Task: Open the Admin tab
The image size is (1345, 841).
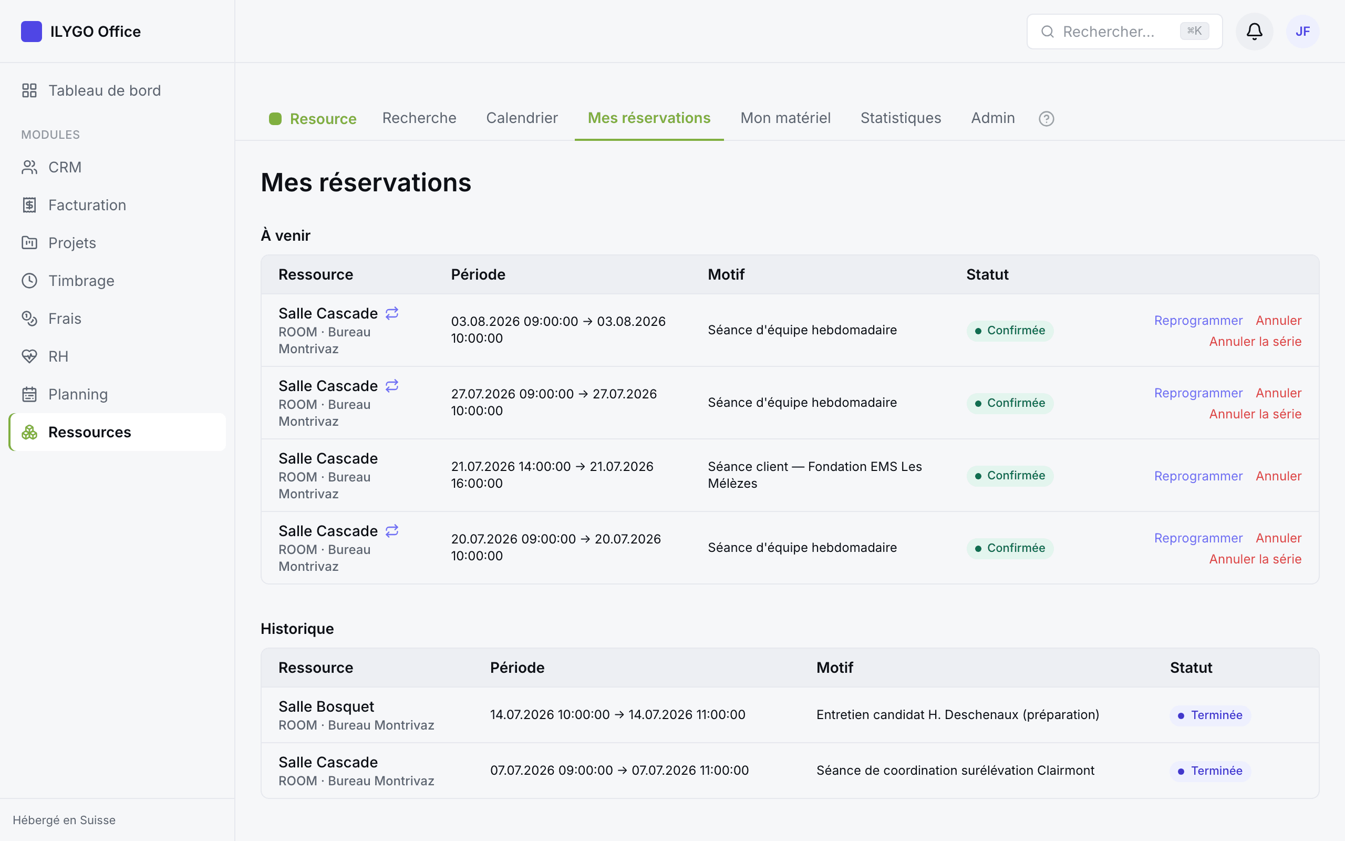Action: [992, 118]
